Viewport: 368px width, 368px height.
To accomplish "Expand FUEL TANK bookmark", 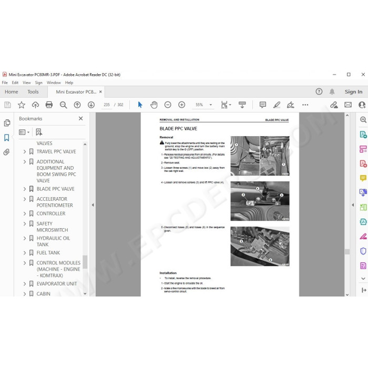I will tap(25, 253).
